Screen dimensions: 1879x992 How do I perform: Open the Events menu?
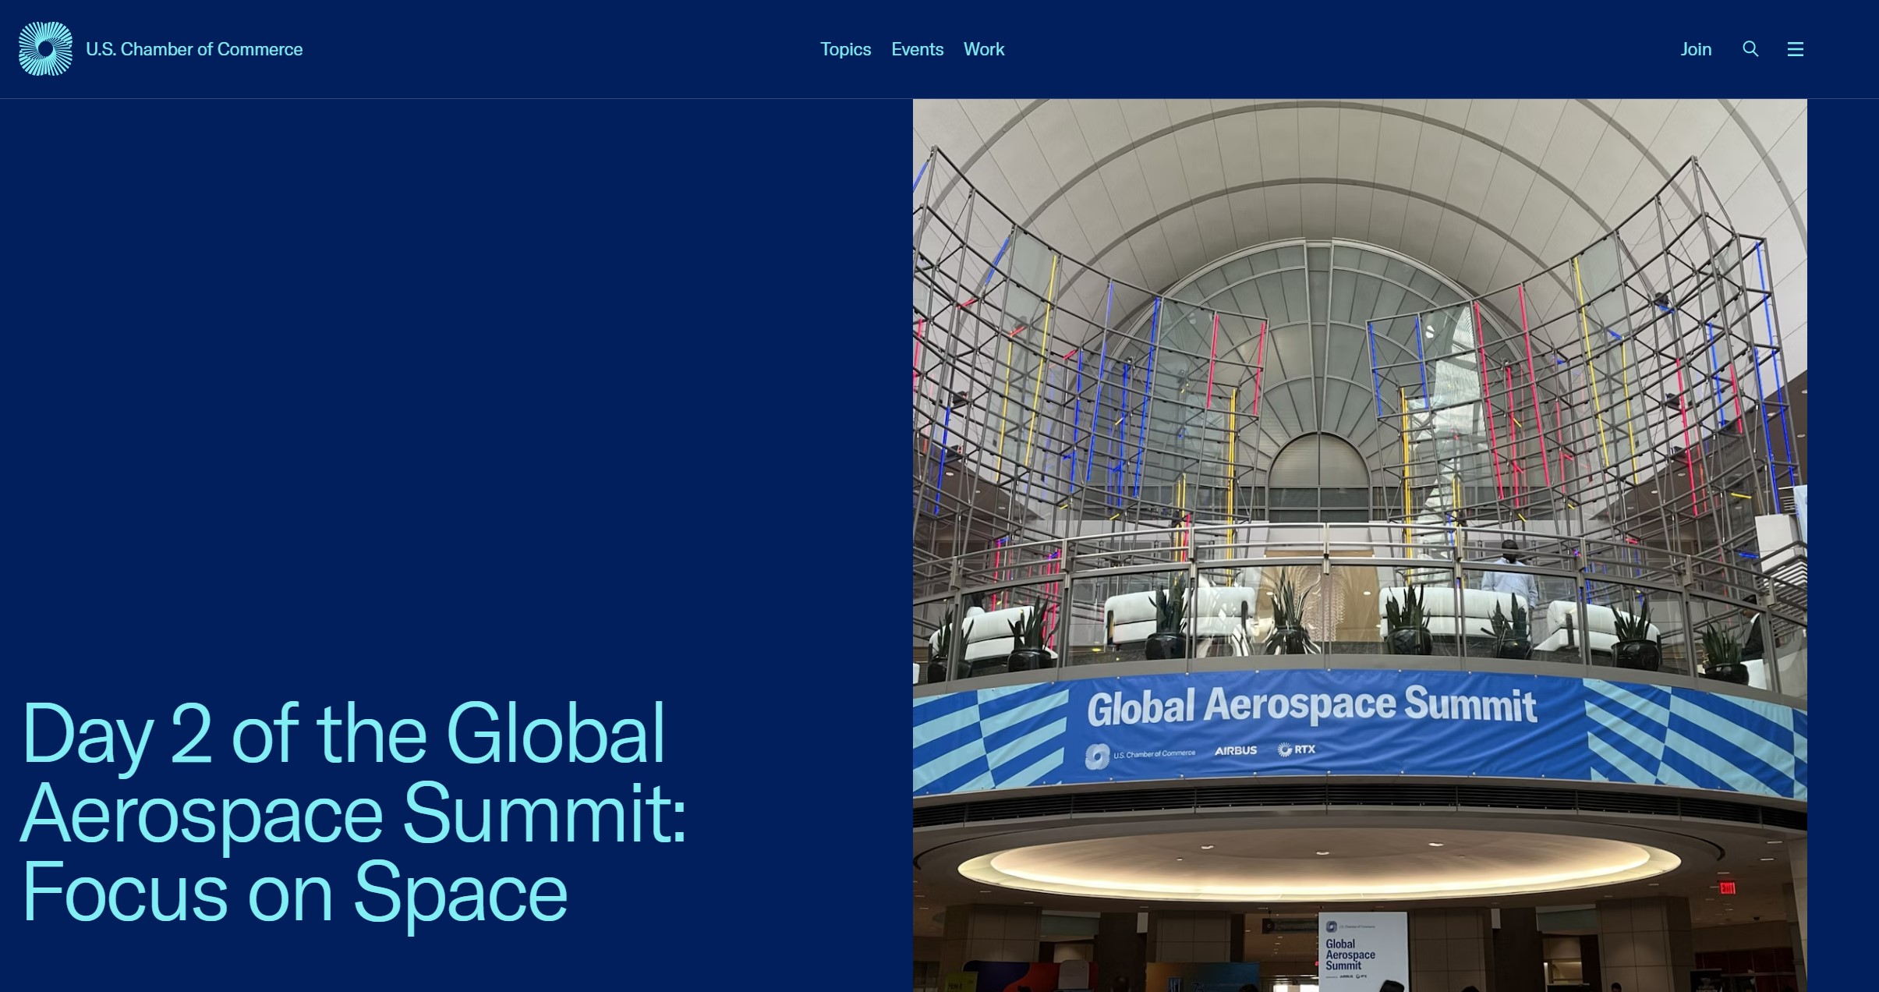pyautogui.click(x=917, y=49)
